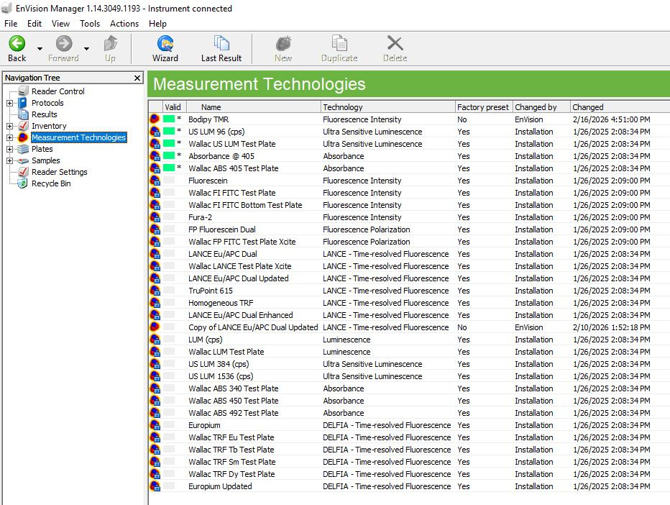Click green valid indicator for Absorbance @ 405
The height and width of the screenshot is (505, 670).
[x=170, y=156]
